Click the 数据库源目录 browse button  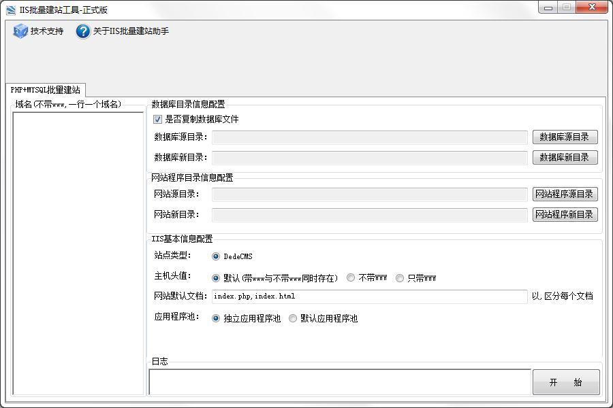point(565,137)
